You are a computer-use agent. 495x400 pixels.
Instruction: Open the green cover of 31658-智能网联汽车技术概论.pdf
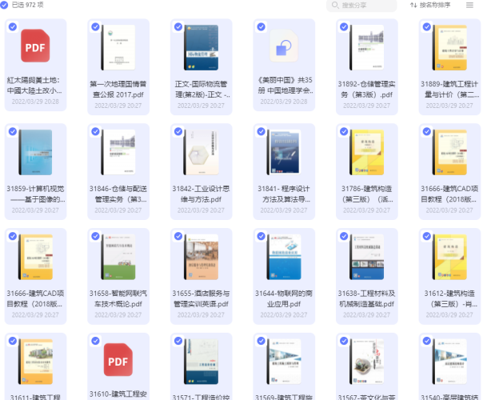coord(118,257)
